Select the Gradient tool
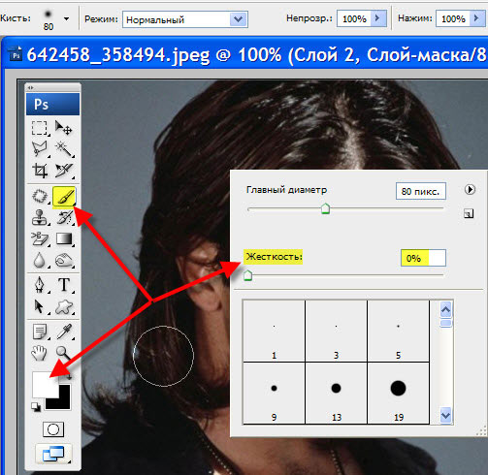The width and height of the screenshot is (488, 475). (64, 239)
